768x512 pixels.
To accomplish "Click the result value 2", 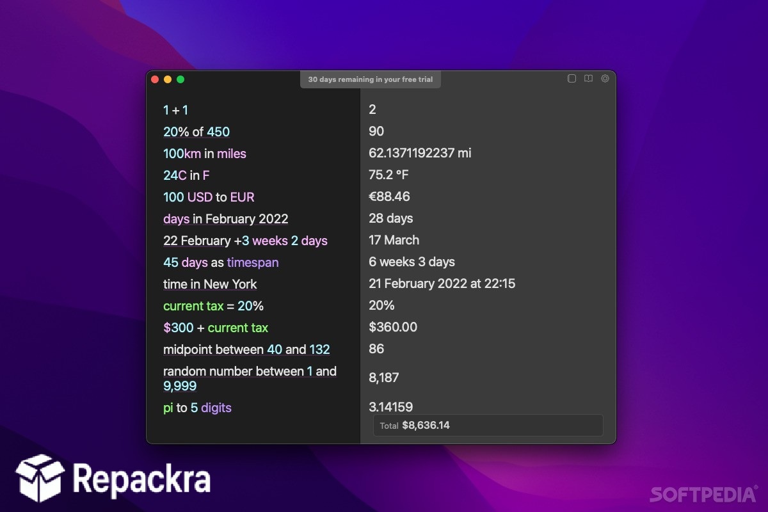I will coord(372,109).
